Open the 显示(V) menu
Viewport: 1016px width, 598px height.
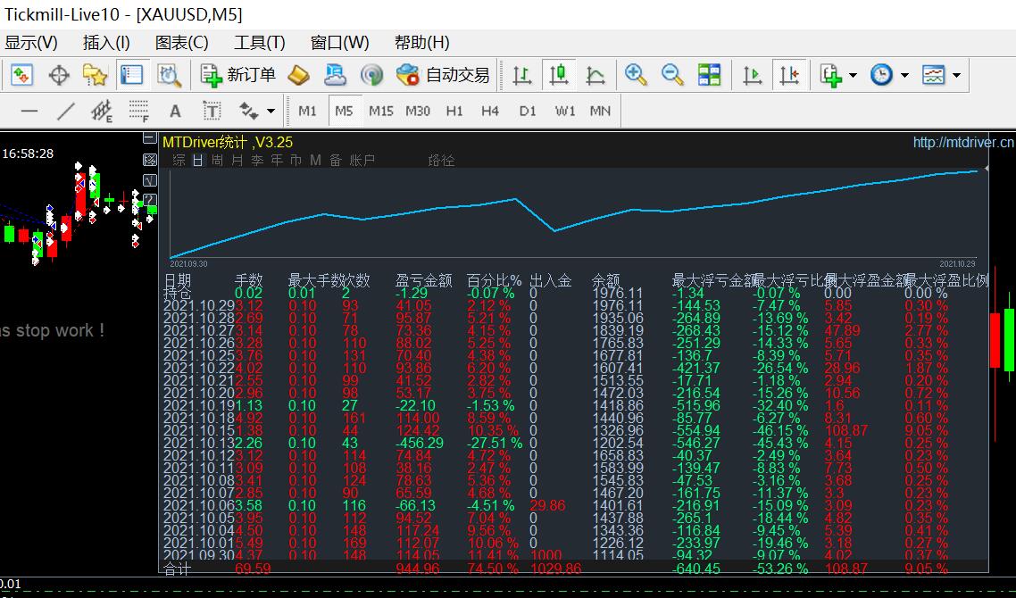coord(30,44)
